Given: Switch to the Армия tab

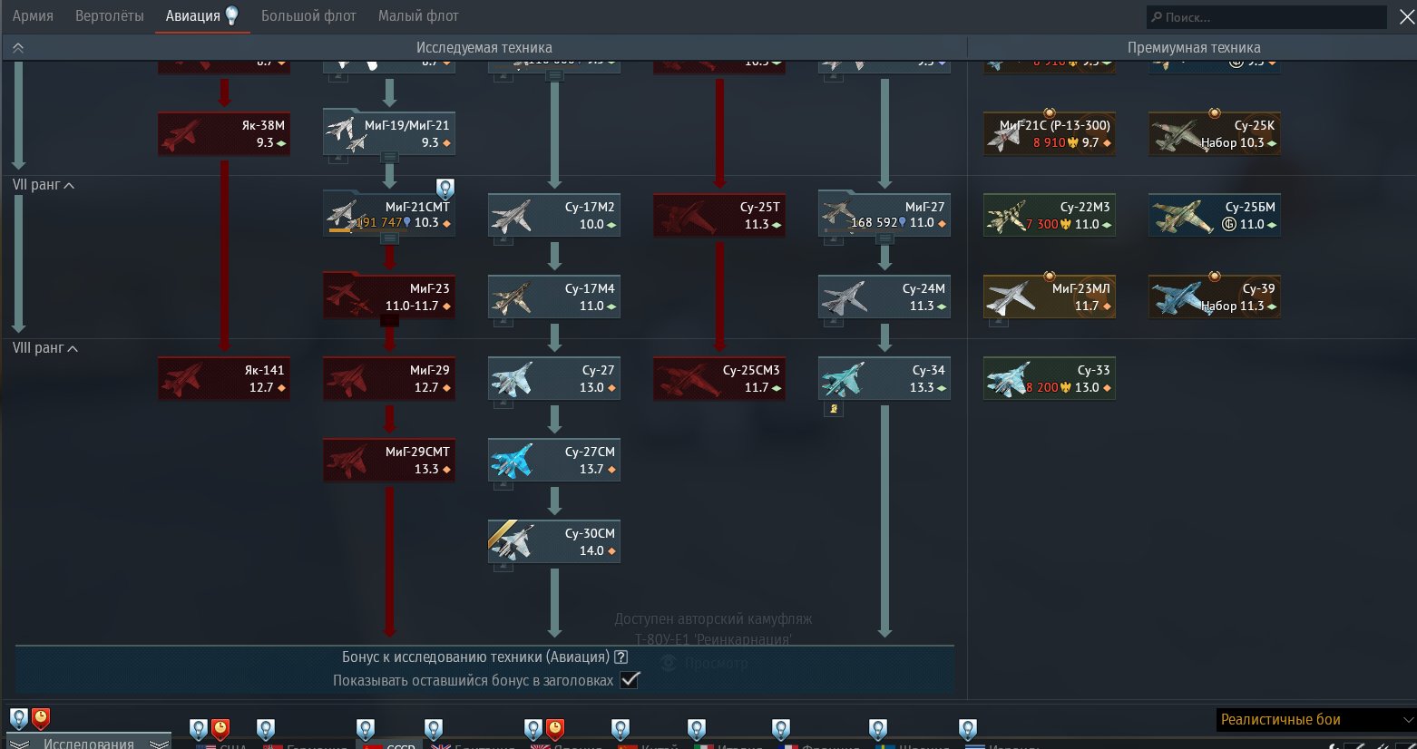Looking at the screenshot, I should [33, 15].
